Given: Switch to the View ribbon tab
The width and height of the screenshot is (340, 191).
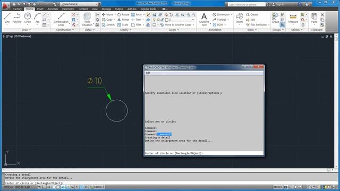Looking at the screenshot, I should coord(95,9).
